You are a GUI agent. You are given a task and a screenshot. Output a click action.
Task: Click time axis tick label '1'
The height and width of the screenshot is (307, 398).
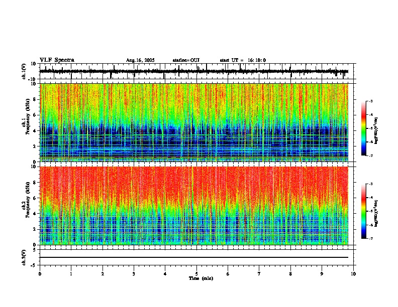[71, 274]
